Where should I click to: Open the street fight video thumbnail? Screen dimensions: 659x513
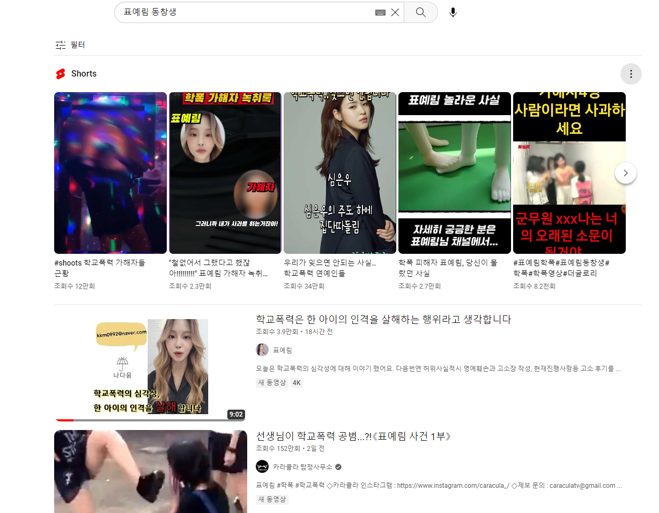(x=151, y=471)
